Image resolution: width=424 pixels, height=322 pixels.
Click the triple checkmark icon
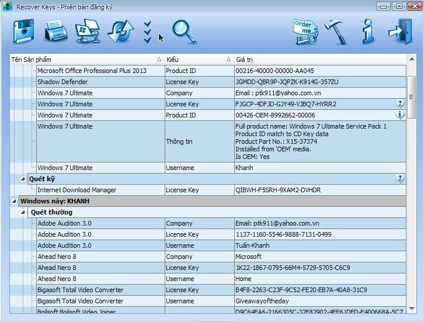[147, 32]
